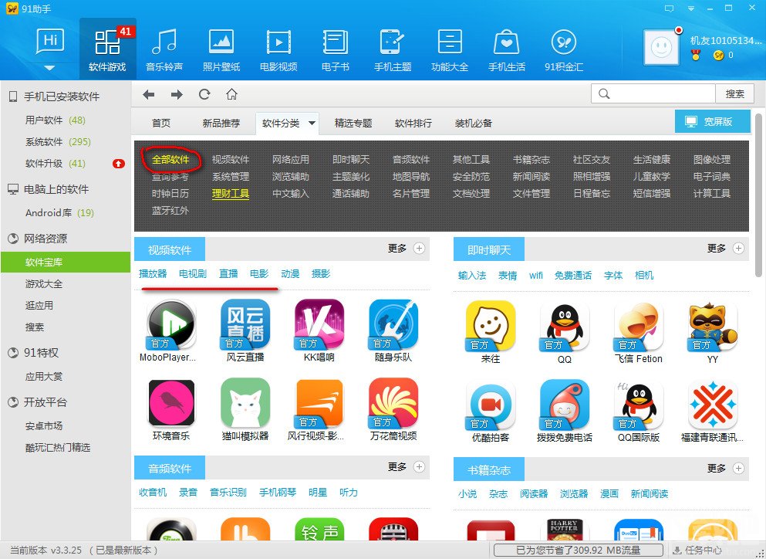Open the 随身乐队 app icon

coord(393,324)
